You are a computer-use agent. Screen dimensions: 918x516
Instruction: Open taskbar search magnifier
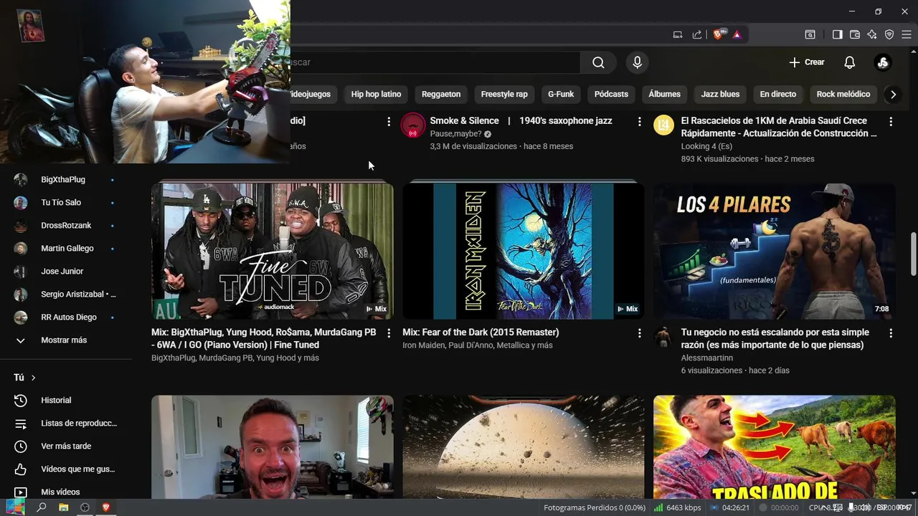coord(42,507)
